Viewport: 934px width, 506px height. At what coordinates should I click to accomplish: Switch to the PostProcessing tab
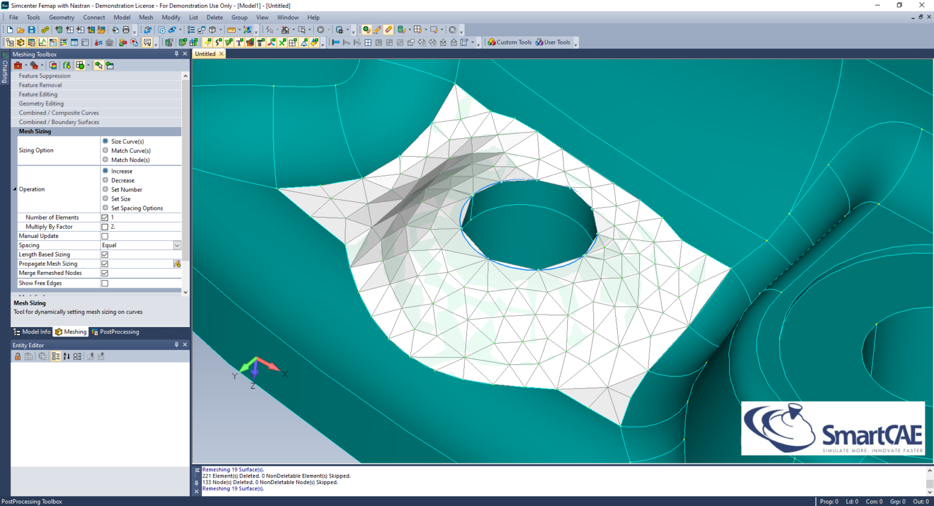(x=116, y=332)
